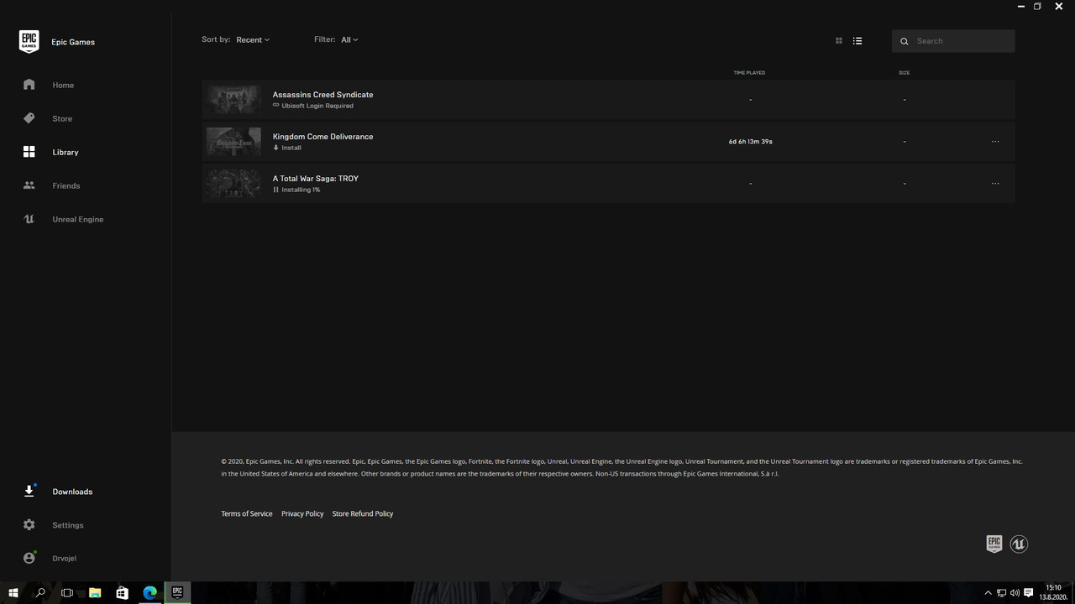Pause the TROY installation at 1%

(275, 190)
